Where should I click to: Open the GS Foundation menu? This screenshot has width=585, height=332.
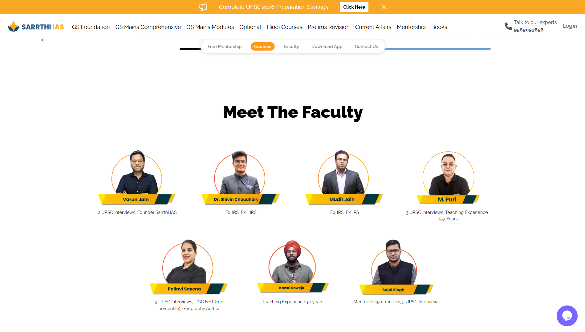tap(91, 27)
